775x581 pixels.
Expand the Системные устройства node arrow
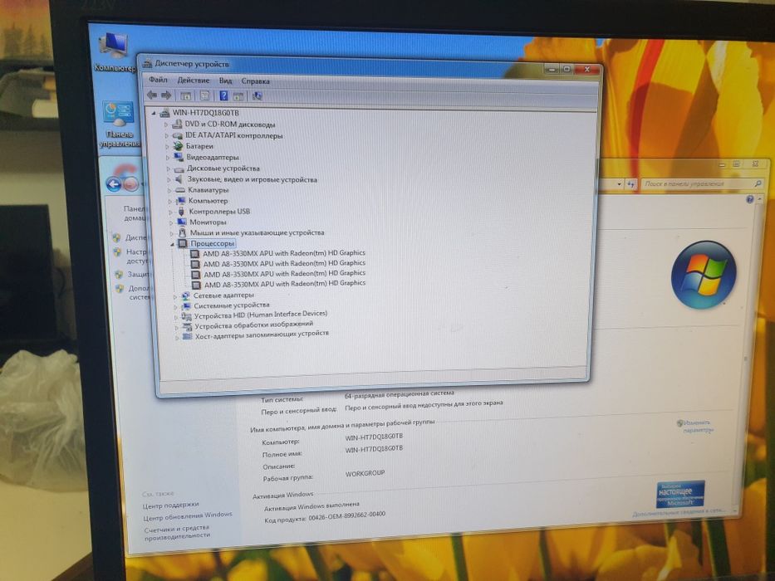(x=175, y=307)
